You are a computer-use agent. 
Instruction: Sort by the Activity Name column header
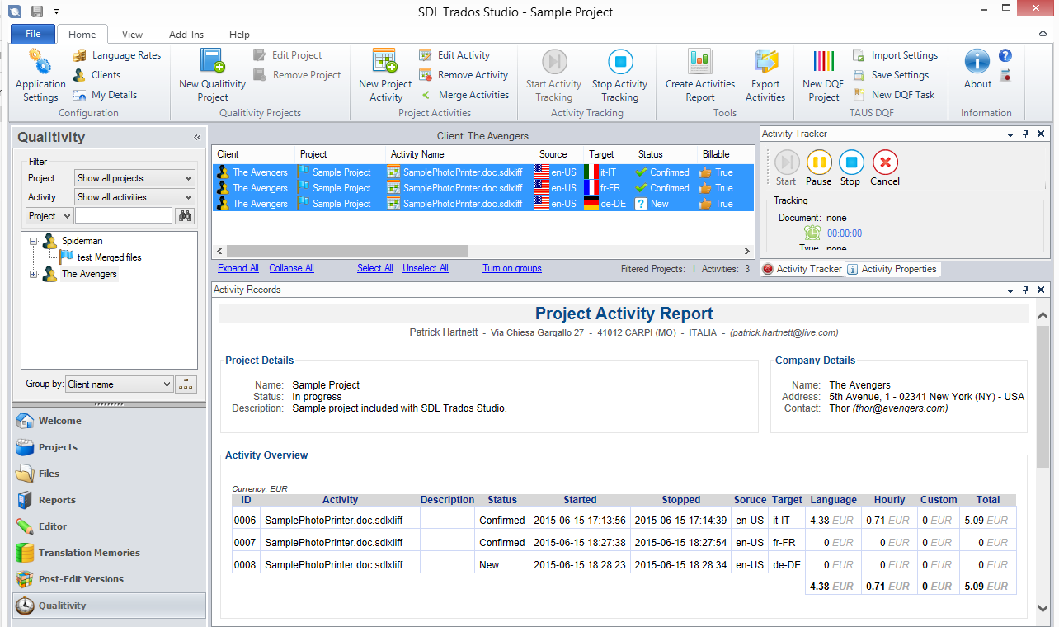click(x=459, y=154)
